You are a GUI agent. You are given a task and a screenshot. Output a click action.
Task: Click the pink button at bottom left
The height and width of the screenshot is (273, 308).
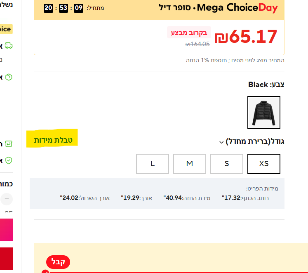(x=6, y=230)
